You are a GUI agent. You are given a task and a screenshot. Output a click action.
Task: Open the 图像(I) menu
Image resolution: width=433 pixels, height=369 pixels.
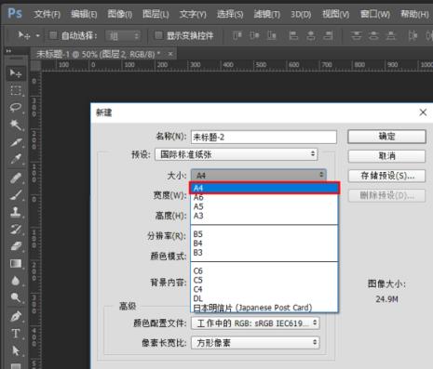(120, 14)
